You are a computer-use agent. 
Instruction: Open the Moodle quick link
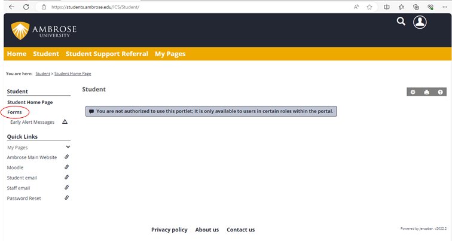[16, 167]
